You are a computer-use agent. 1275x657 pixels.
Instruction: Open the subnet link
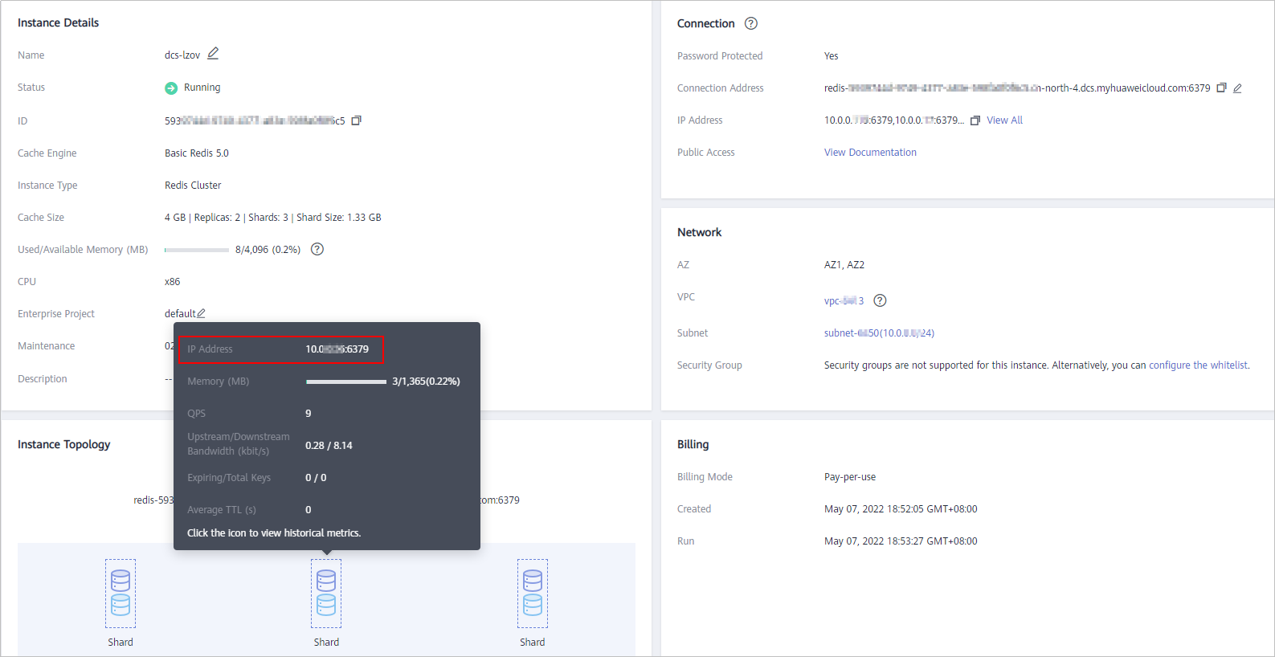(879, 333)
